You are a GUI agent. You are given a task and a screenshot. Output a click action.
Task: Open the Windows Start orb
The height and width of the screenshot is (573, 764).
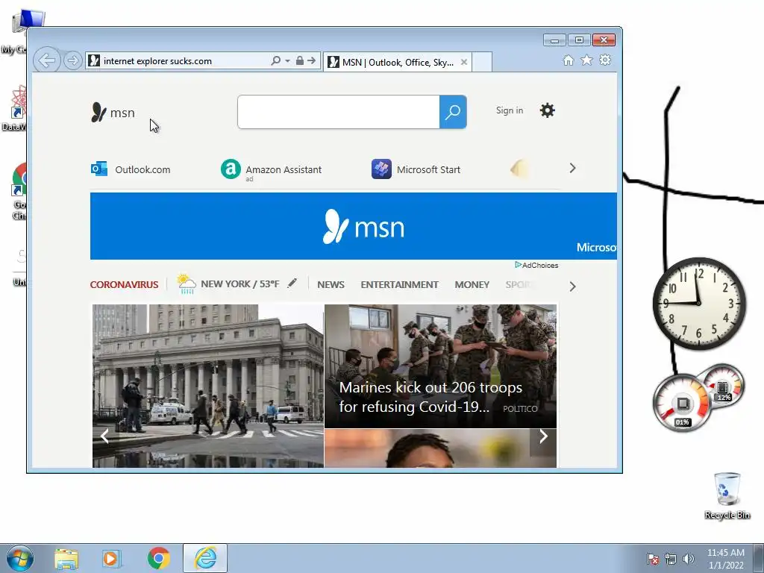pos(19,558)
